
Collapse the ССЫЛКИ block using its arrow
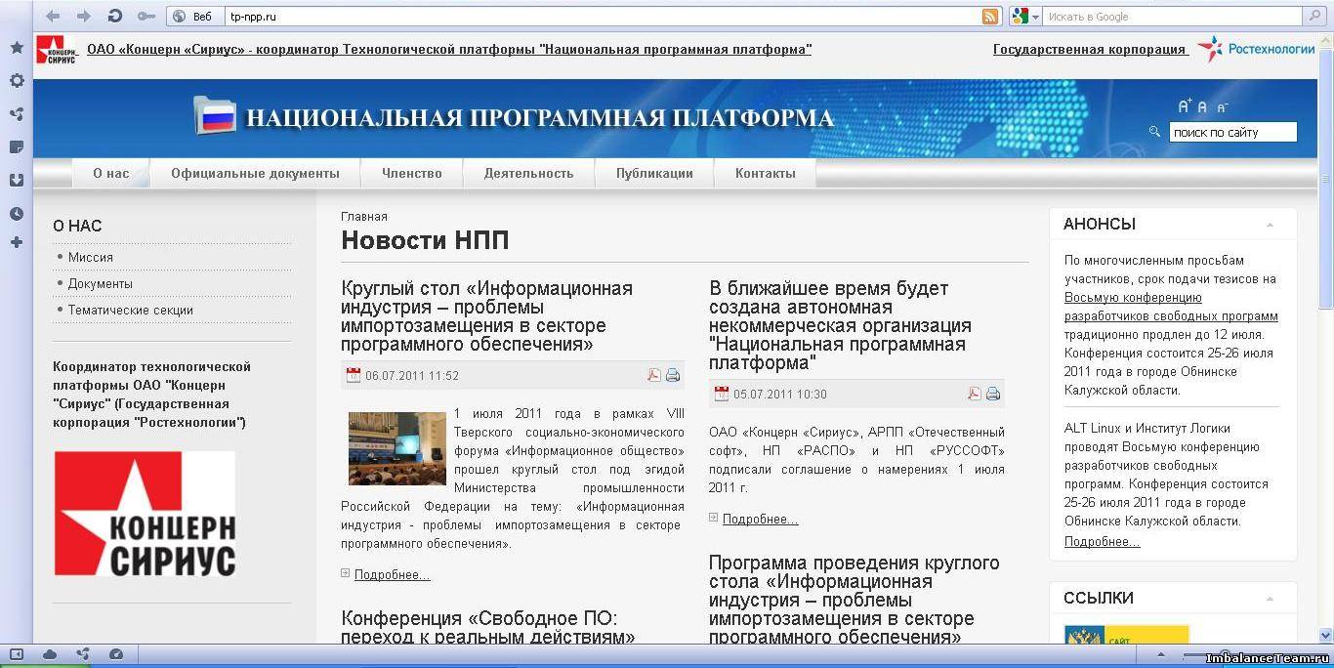(1270, 599)
